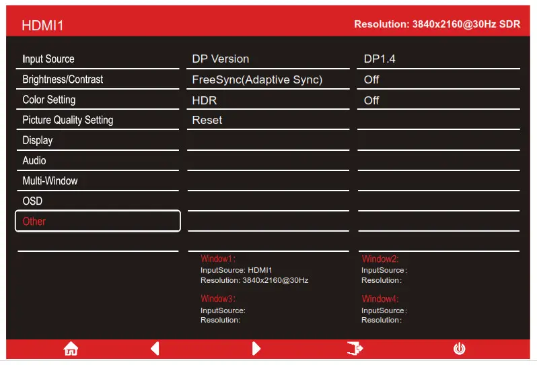Click the Window1: label
The height and width of the screenshot is (365, 537).
pos(218,259)
